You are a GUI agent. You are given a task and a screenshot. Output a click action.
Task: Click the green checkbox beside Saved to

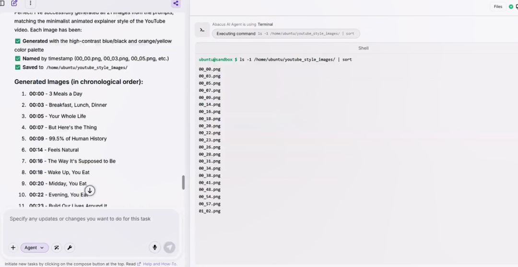pyautogui.click(x=18, y=67)
